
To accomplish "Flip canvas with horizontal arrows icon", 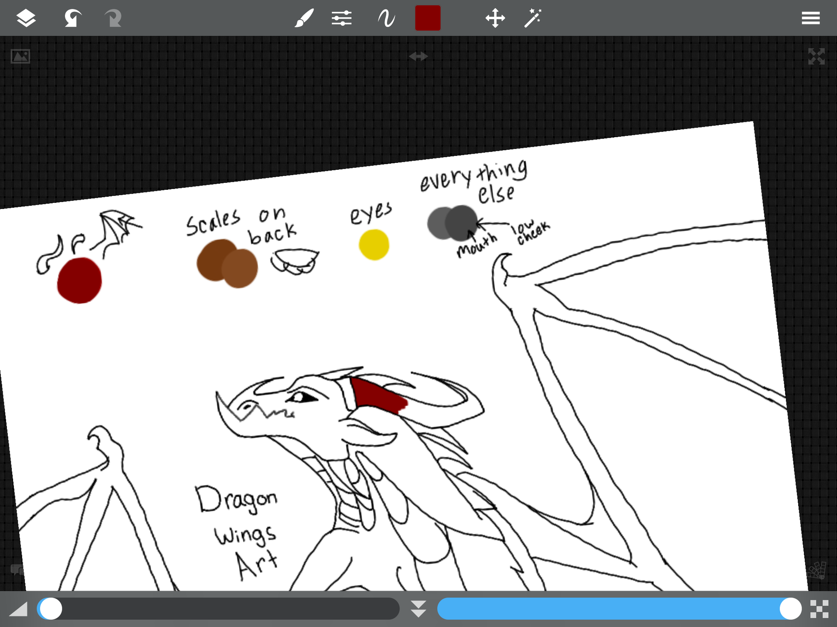I will tap(418, 56).
